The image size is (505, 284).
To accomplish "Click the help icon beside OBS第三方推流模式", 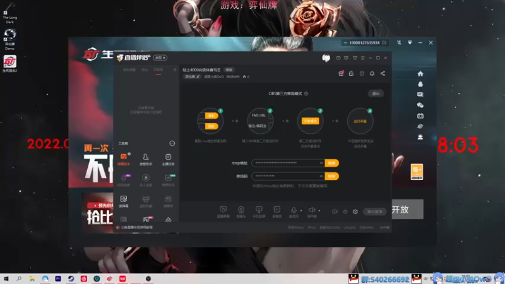I will 306,93.
